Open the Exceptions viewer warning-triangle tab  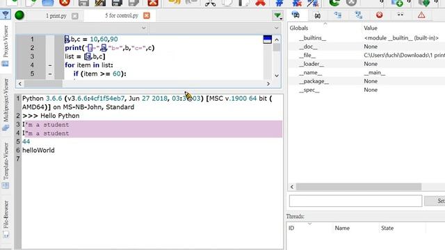[421, 15]
